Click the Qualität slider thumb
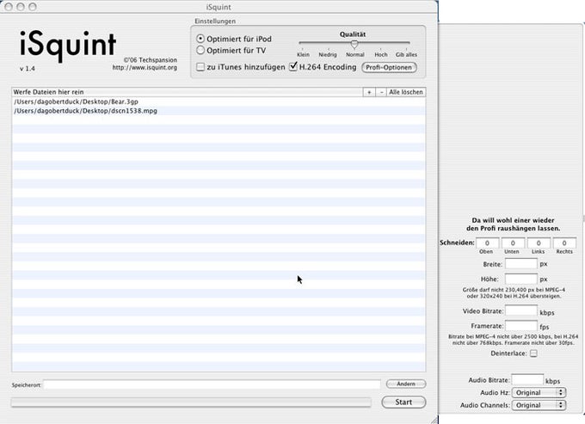 (354, 45)
